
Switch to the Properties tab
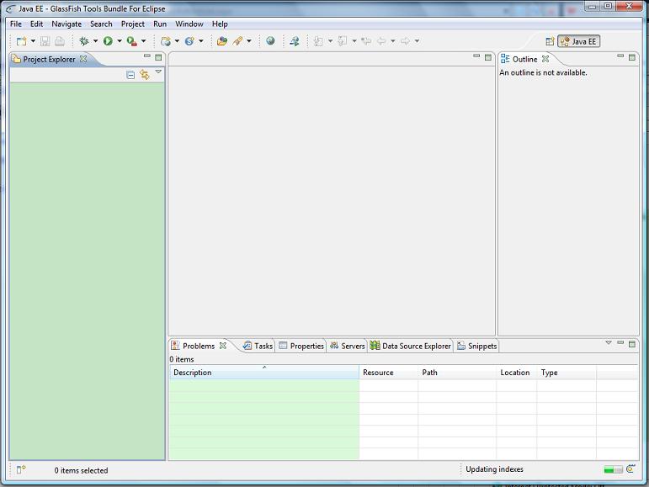[301, 346]
